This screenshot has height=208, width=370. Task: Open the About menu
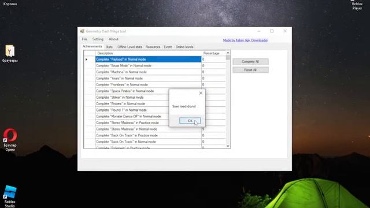click(x=113, y=39)
